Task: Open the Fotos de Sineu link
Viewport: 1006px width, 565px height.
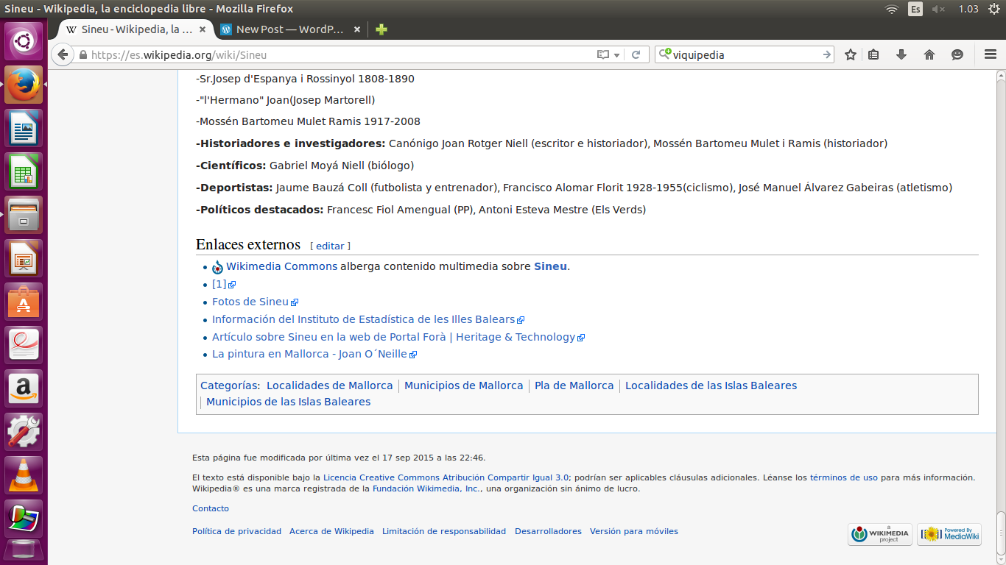Action: click(x=250, y=302)
